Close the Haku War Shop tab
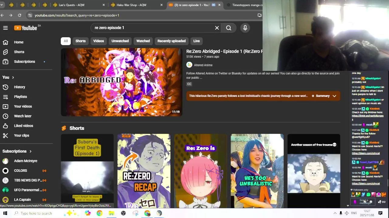This screenshot has width=389, height=218. click(161, 5)
